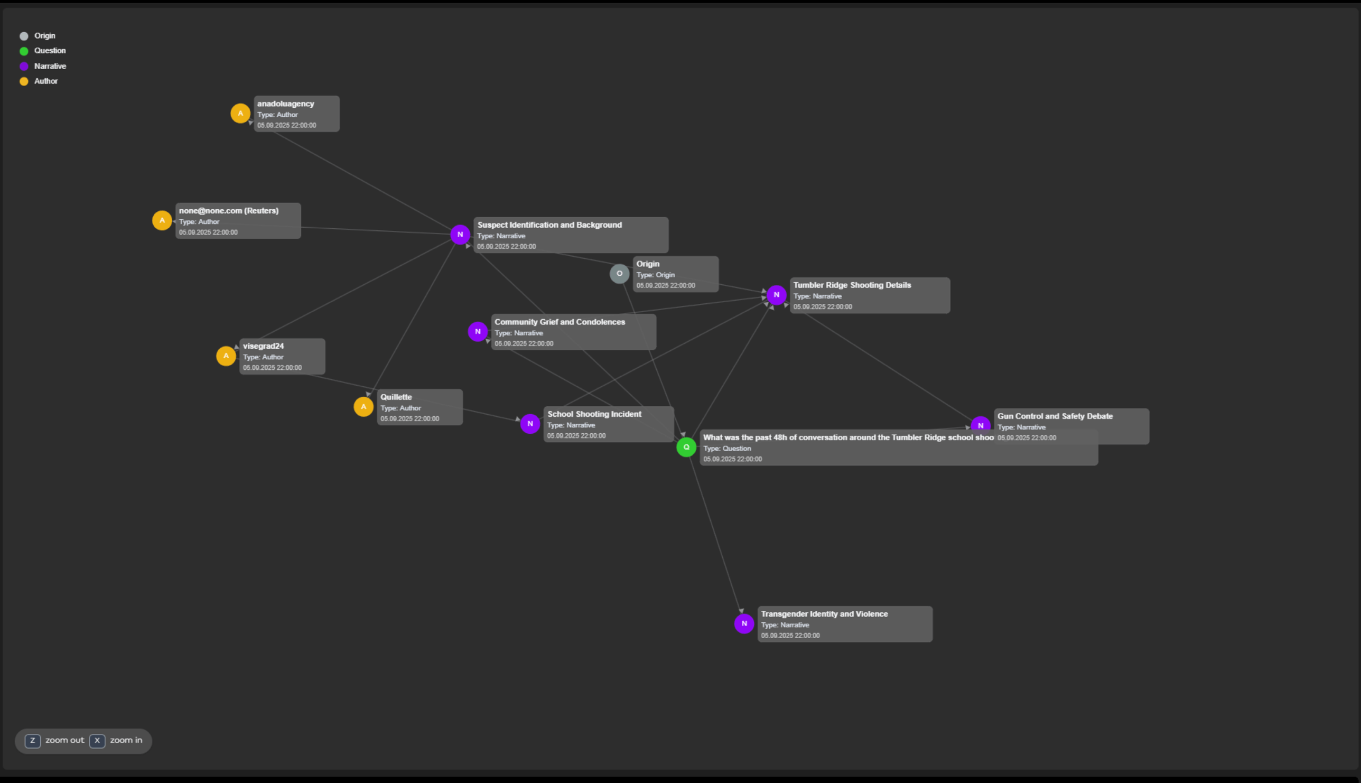The width and height of the screenshot is (1361, 783).
Task: Select the Suspect Identification narrative node circle
Action: click(460, 235)
